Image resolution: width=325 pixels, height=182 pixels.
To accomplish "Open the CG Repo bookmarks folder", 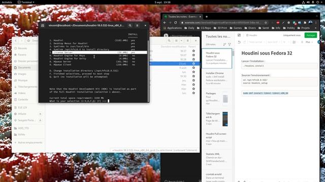I will click(204, 28).
